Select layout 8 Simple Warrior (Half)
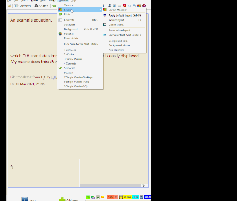Screen dimensions: 237x201 point(80,81)
